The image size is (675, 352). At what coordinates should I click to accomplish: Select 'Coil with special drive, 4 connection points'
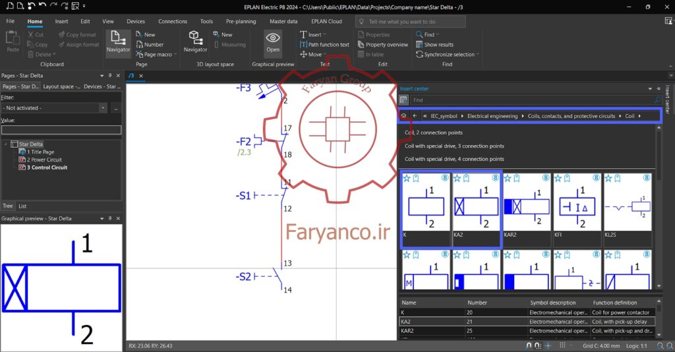pyautogui.click(x=454, y=159)
